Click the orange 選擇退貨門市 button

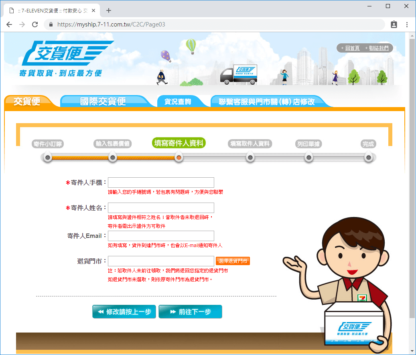(x=232, y=261)
